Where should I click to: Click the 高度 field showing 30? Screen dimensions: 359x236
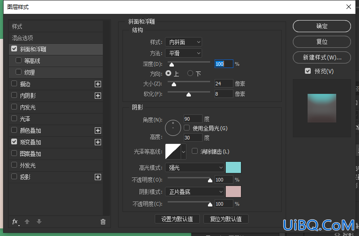pyautogui.click(x=193, y=138)
